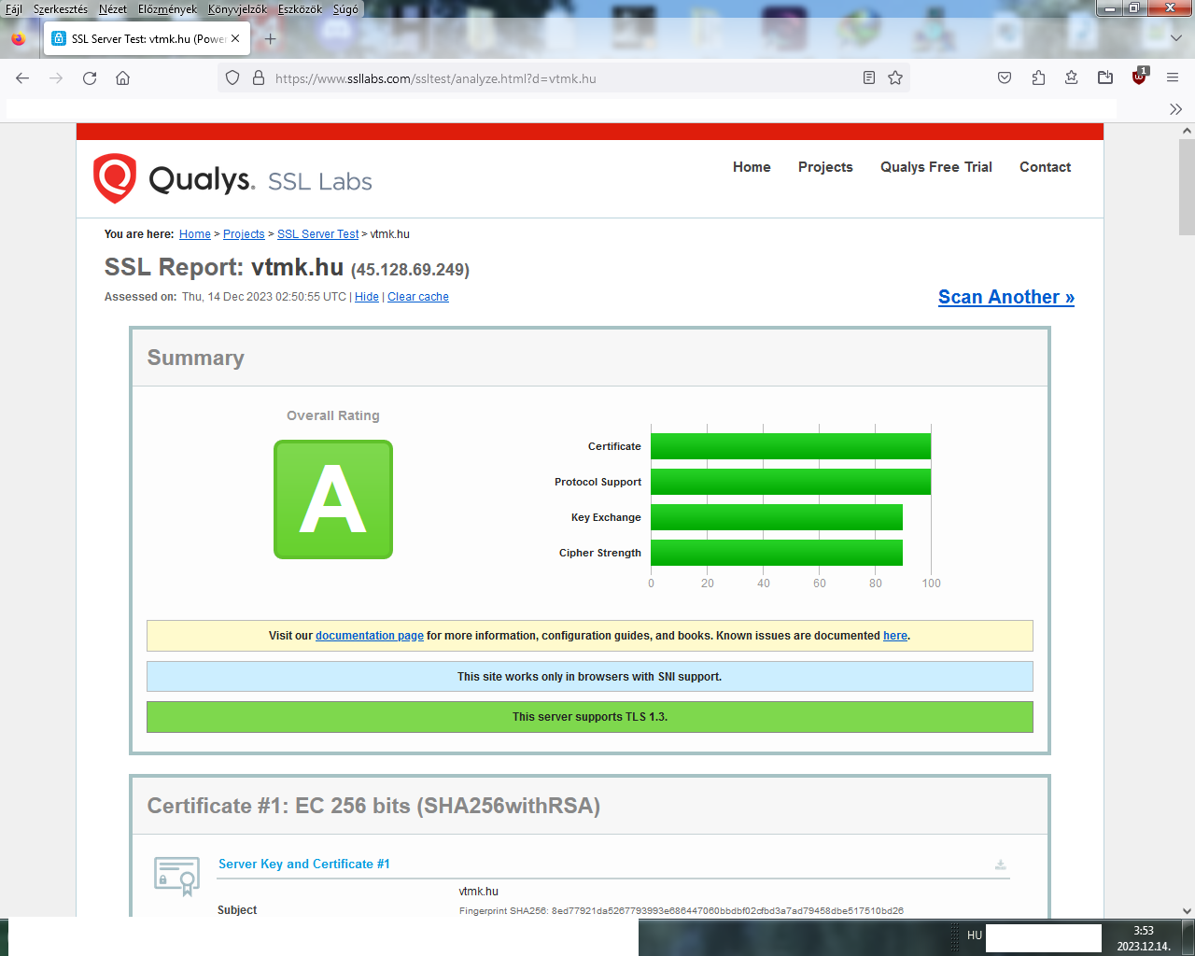Open the Könyvjelzők menu

(x=238, y=9)
